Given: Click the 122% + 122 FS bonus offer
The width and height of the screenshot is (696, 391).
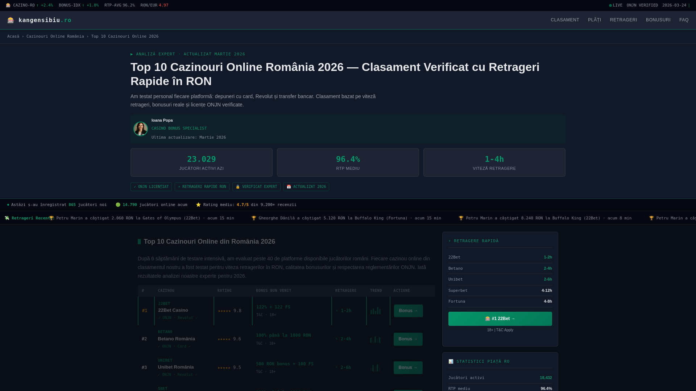Looking at the screenshot, I should tap(273, 307).
